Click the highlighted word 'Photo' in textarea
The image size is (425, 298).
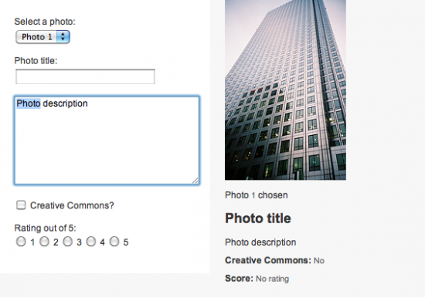(29, 103)
